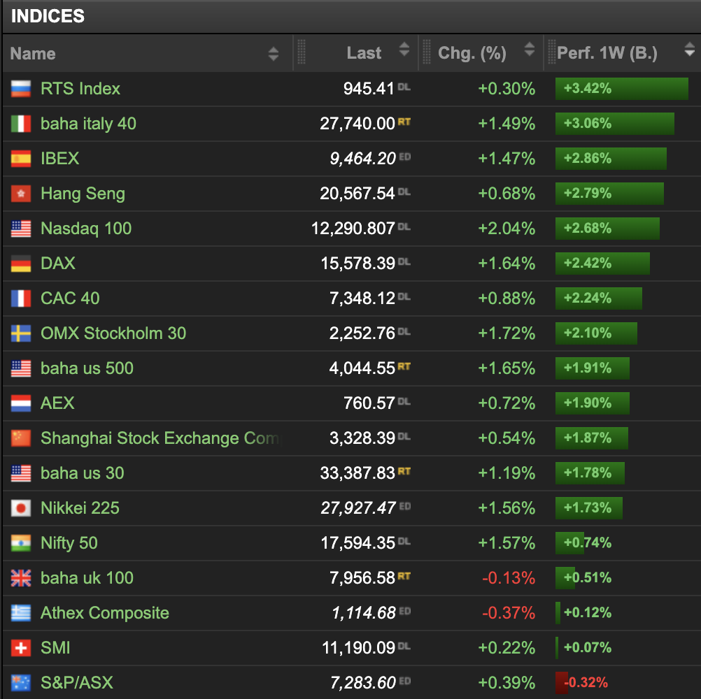Sort by Last price using sort arrows
Image resolution: width=701 pixels, height=699 pixels.
pyautogui.click(x=404, y=50)
